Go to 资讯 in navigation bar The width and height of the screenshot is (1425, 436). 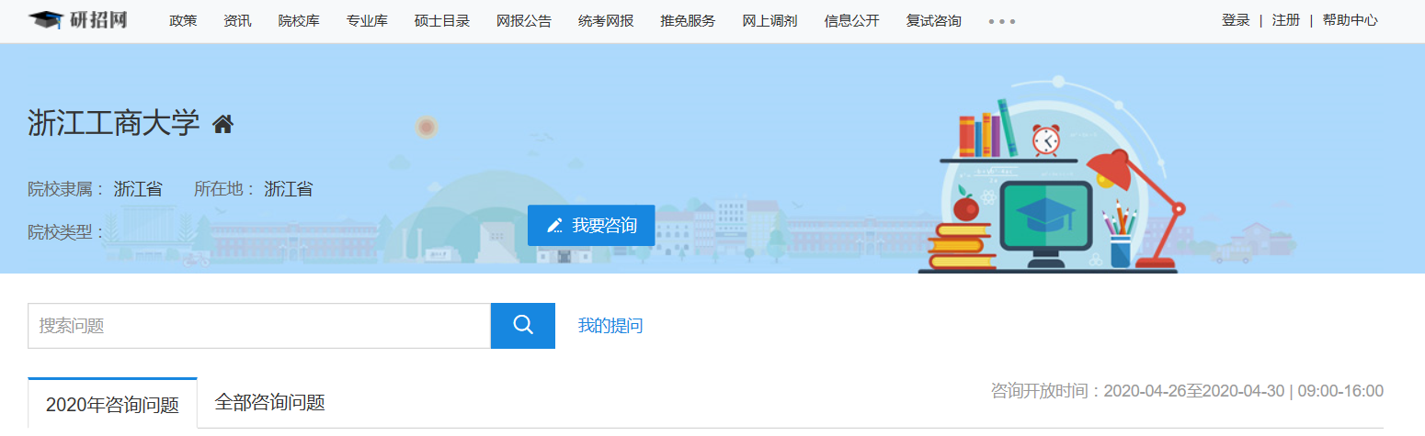coord(237,21)
